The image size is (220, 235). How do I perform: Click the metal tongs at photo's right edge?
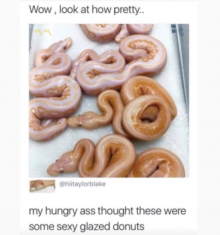(x=180, y=63)
